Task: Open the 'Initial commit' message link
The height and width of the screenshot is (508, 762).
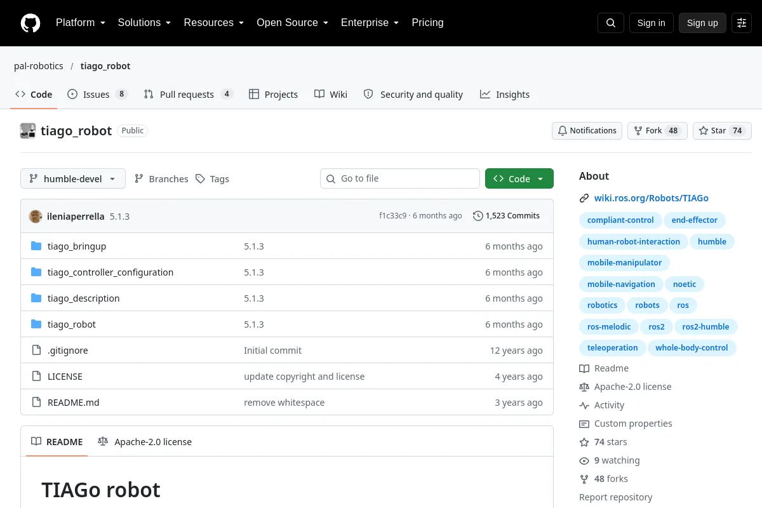Action: [272, 351]
